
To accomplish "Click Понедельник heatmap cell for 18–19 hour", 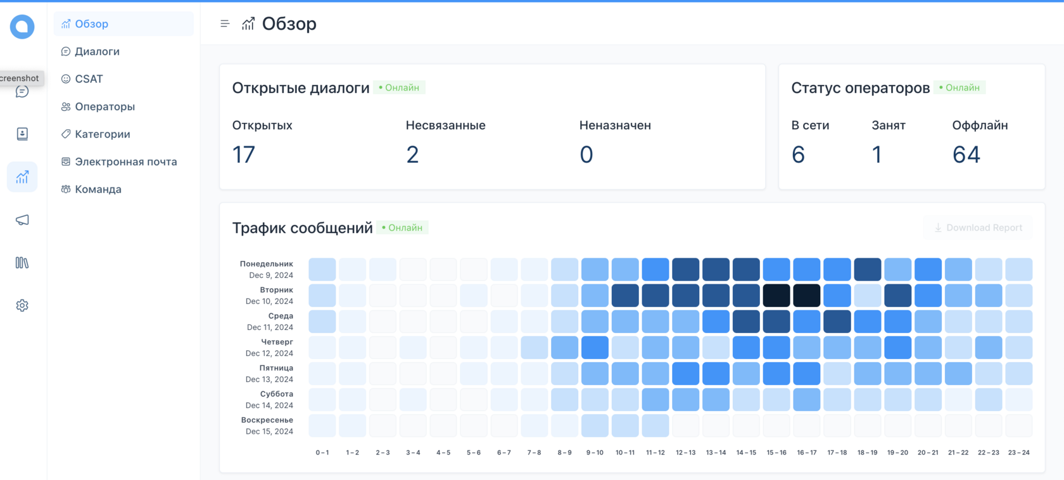I will (868, 269).
